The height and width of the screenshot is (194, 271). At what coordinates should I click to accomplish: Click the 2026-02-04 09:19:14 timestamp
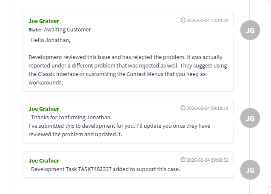click(x=207, y=108)
